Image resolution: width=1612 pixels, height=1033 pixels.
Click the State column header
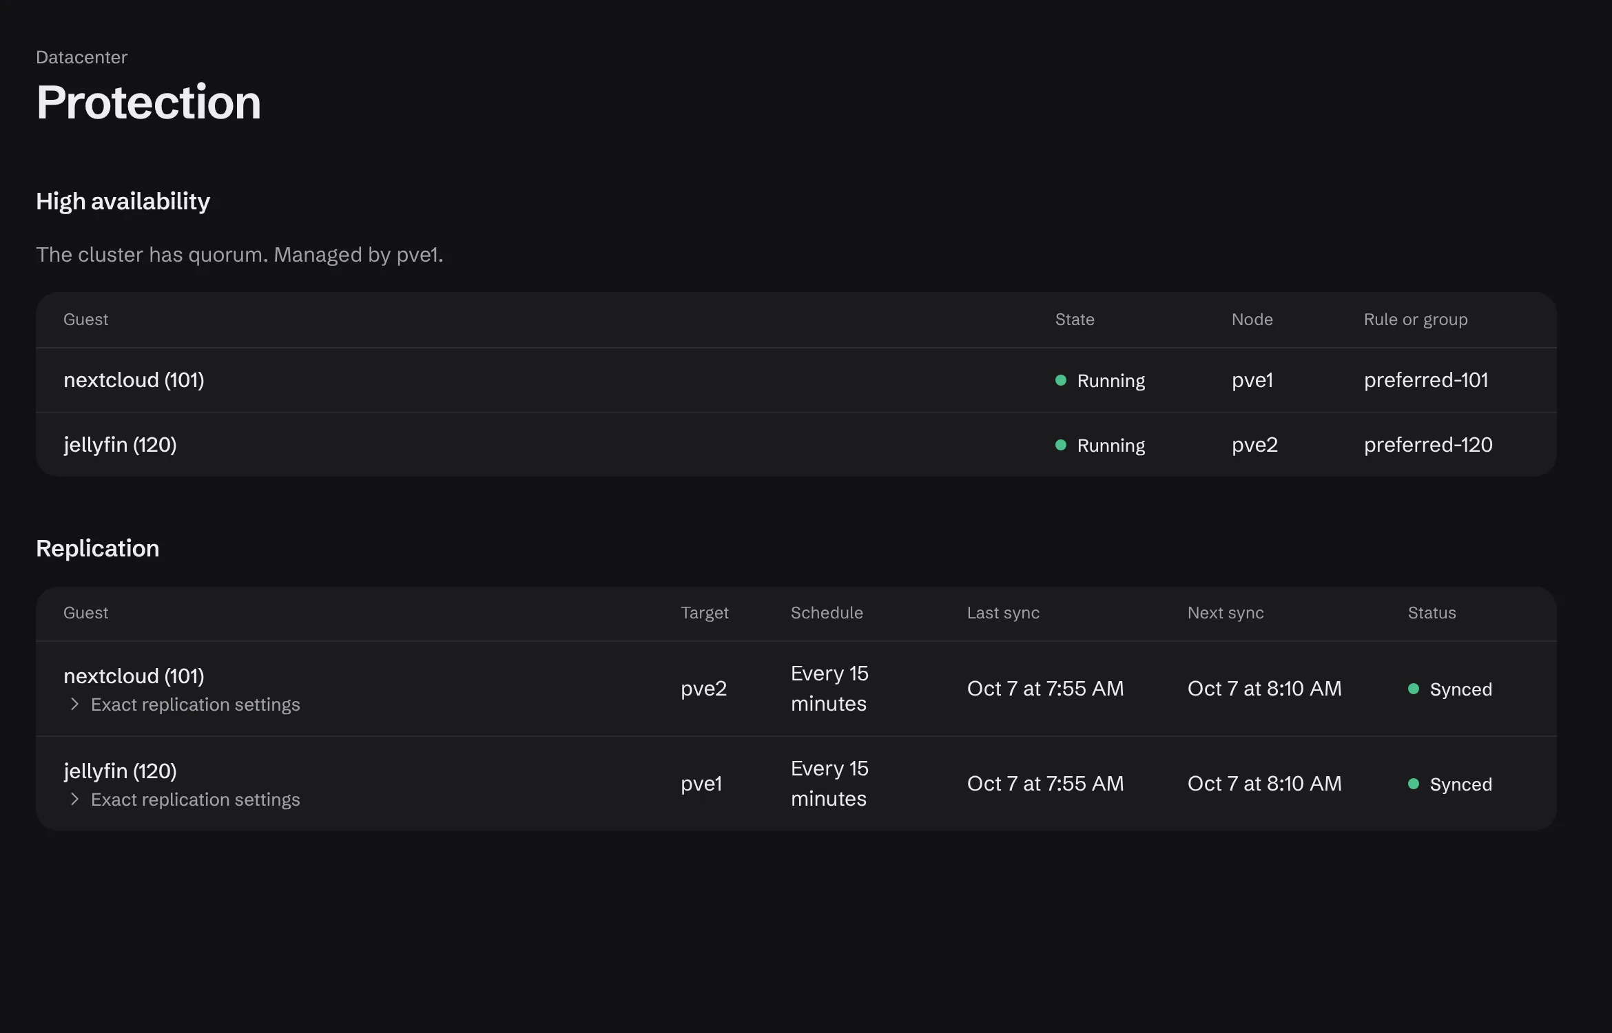(x=1075, y=320)
